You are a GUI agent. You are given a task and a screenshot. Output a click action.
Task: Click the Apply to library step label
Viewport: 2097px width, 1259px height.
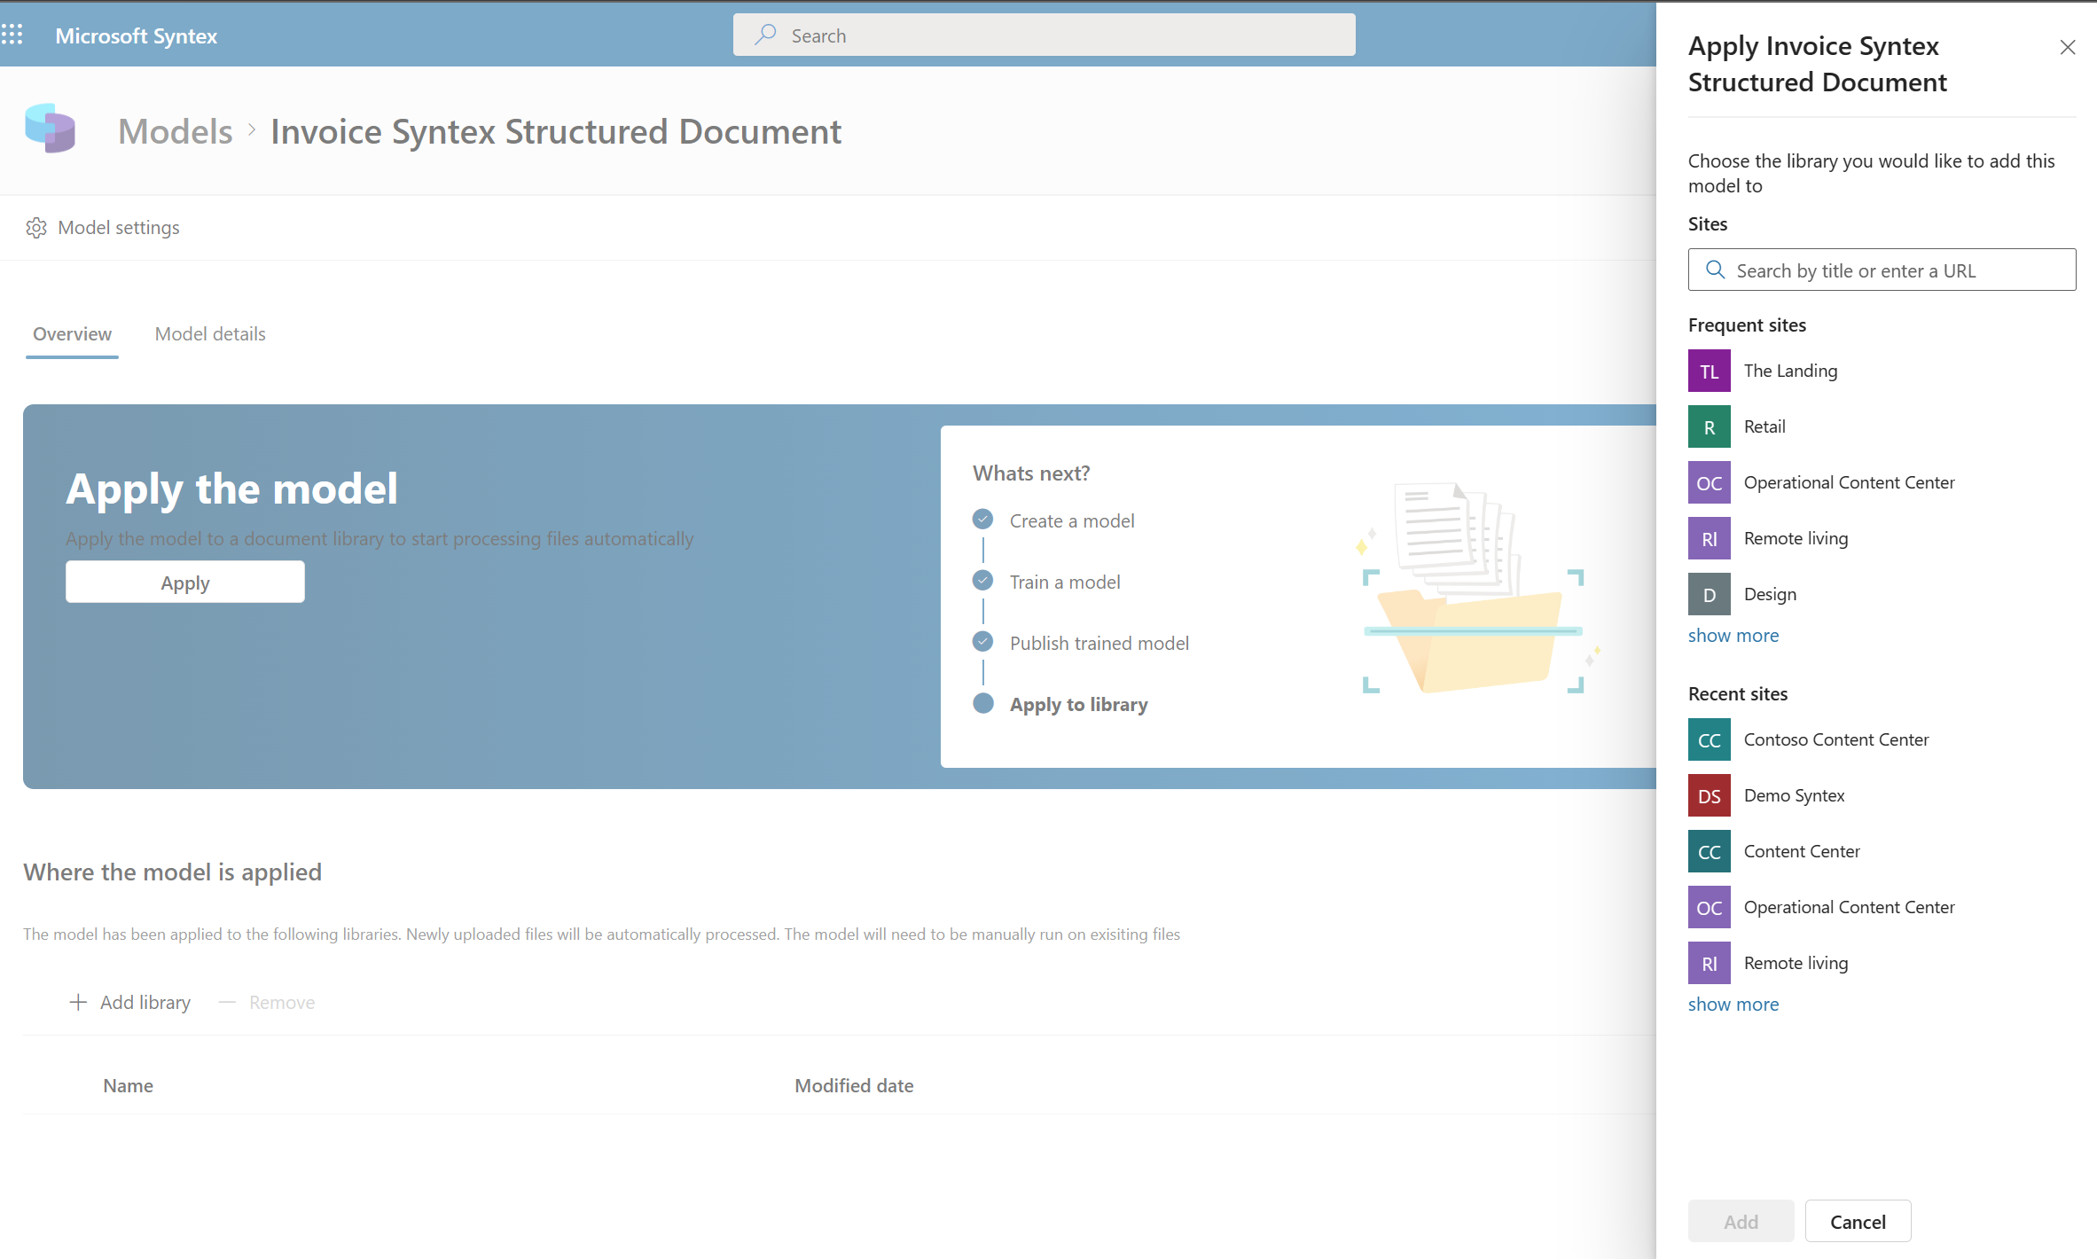(1078, 704)
